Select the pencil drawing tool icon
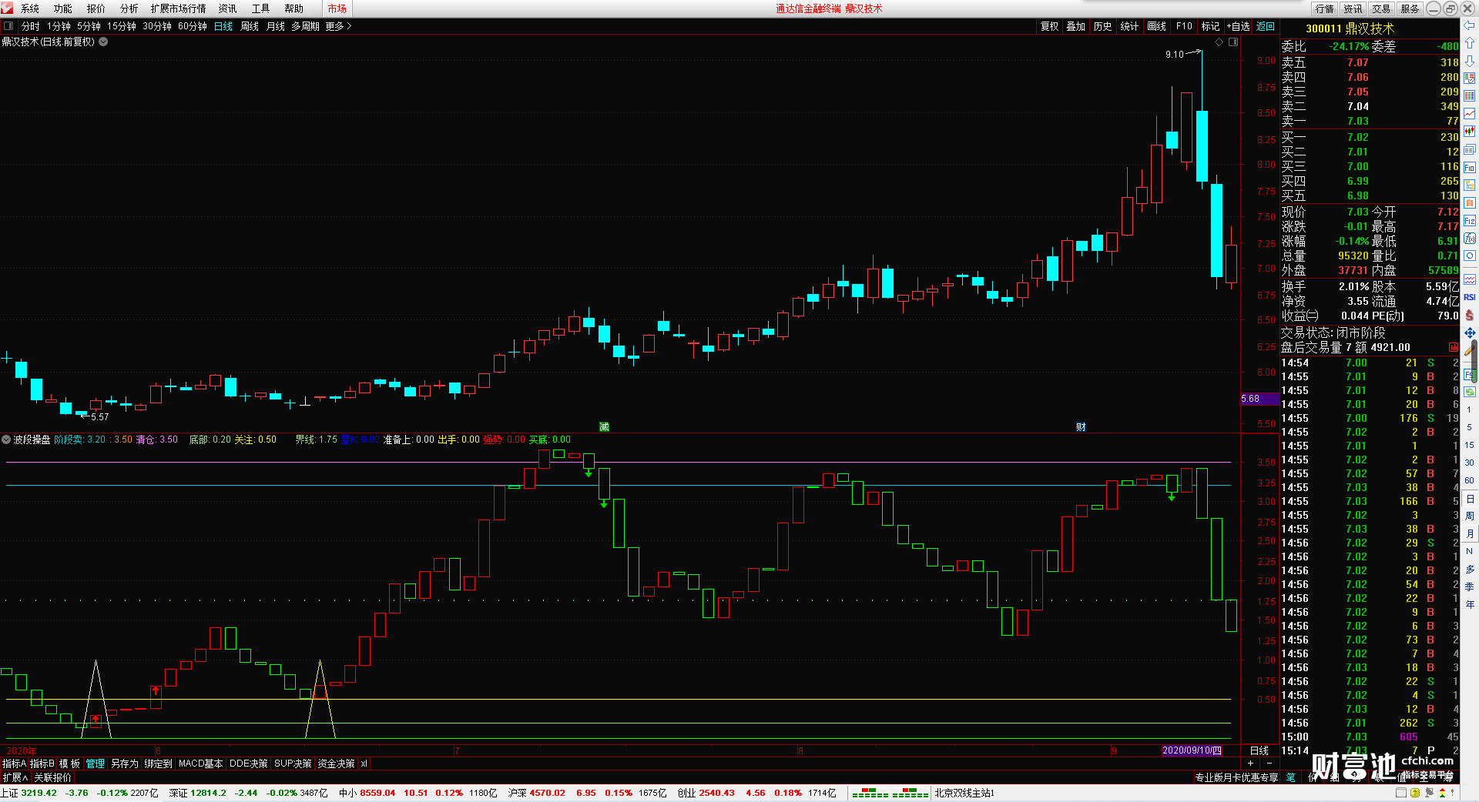 pos(1470,350)
